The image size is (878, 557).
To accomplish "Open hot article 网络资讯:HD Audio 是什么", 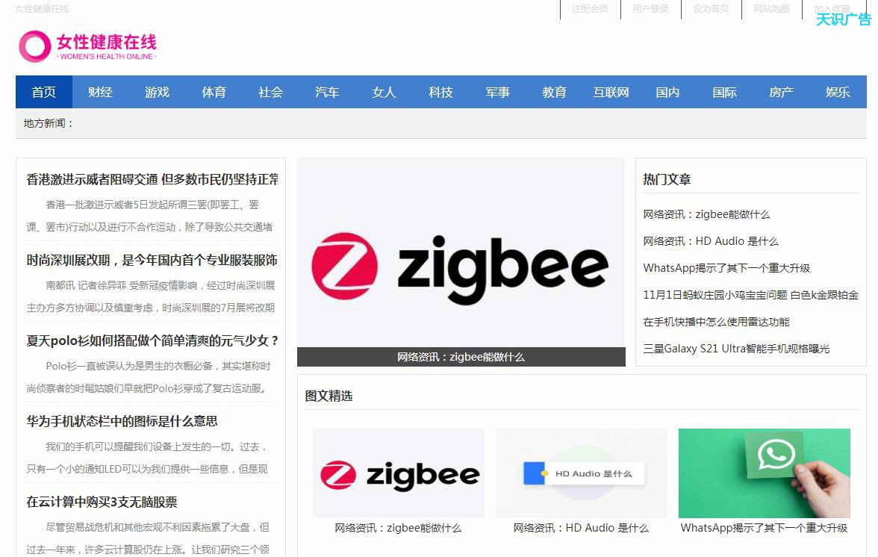I will click(711, 241).
